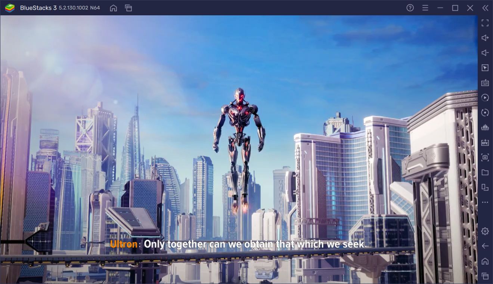Take a screenshot with camera icon

[485, 157]
